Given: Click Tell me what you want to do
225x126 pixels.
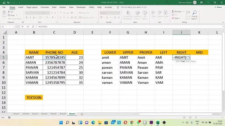Looking at the screenshot, I should click(134, 7).
